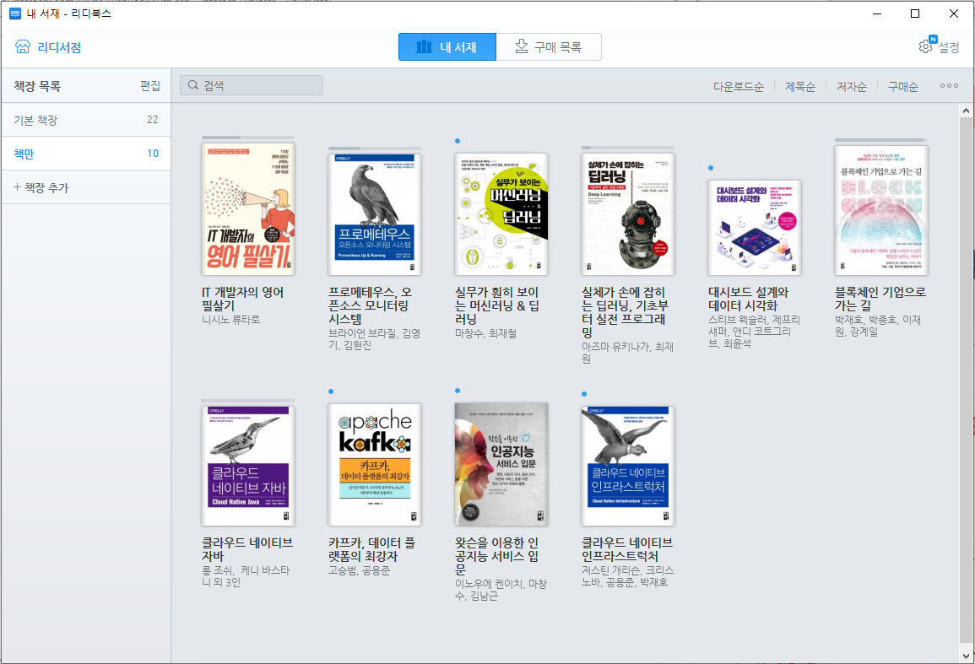Select 기본 책장 shelf
The height and width of the screenshot is (664, 975).
coord(86,119)
